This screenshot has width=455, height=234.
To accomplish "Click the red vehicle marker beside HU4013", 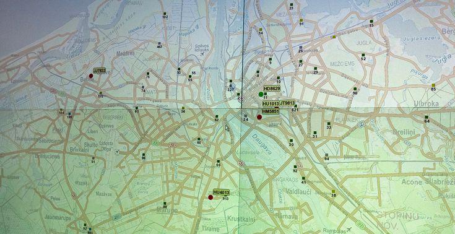I will point(210,197).
